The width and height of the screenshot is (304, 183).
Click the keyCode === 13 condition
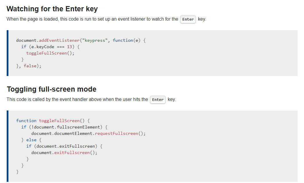[52, 47]
